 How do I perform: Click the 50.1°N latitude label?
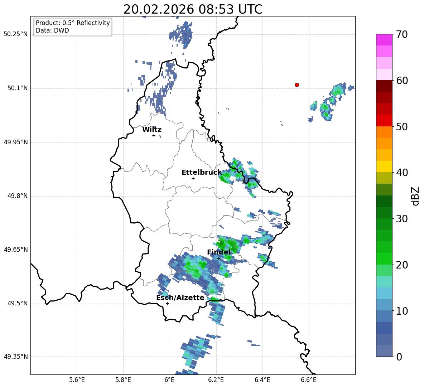click(18, 88)
